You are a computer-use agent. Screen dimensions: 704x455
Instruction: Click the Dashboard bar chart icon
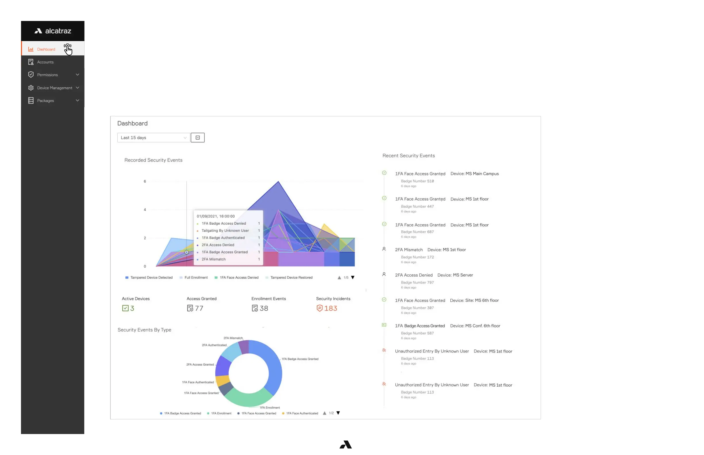click(31, 49)
